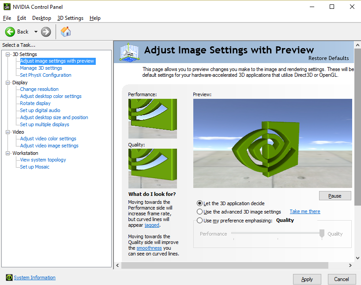Collapse the Video tree node
Image resolution: width=361 pixels, height=285 pixels.
(8, 132)
